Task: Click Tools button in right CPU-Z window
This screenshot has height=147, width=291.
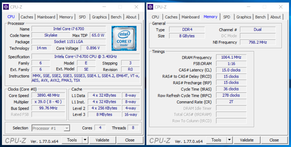Action: pyautogui.click(x=216, y=140)
